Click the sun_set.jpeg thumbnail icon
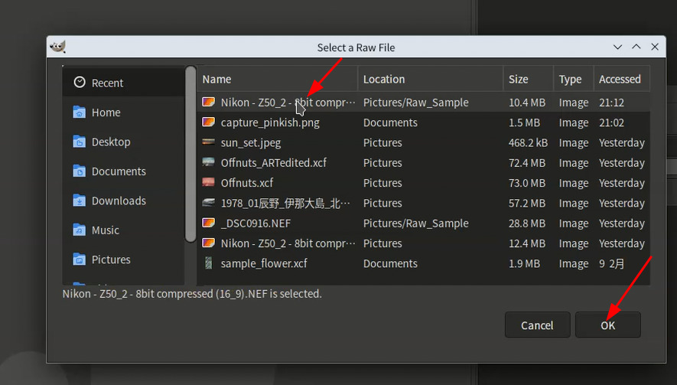Viewport: 677px width, 385px height. 208,142
